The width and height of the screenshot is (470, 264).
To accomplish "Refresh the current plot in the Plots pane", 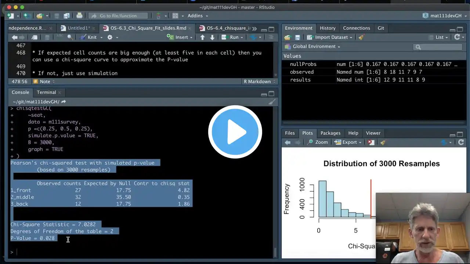I will (x=461, y=142).
